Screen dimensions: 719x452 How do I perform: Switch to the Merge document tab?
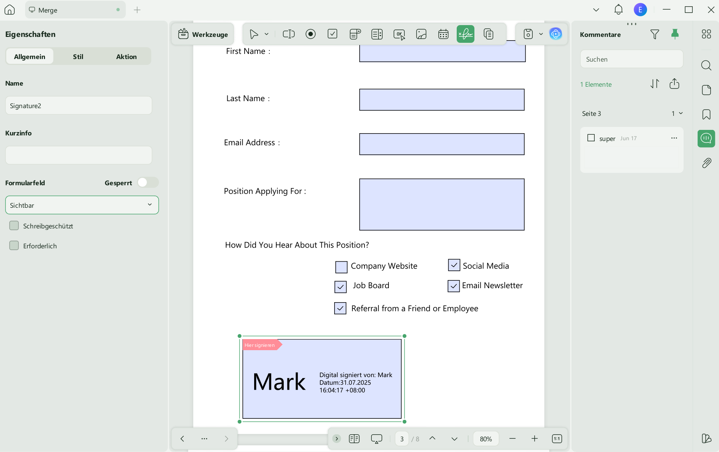coord(75,10)
